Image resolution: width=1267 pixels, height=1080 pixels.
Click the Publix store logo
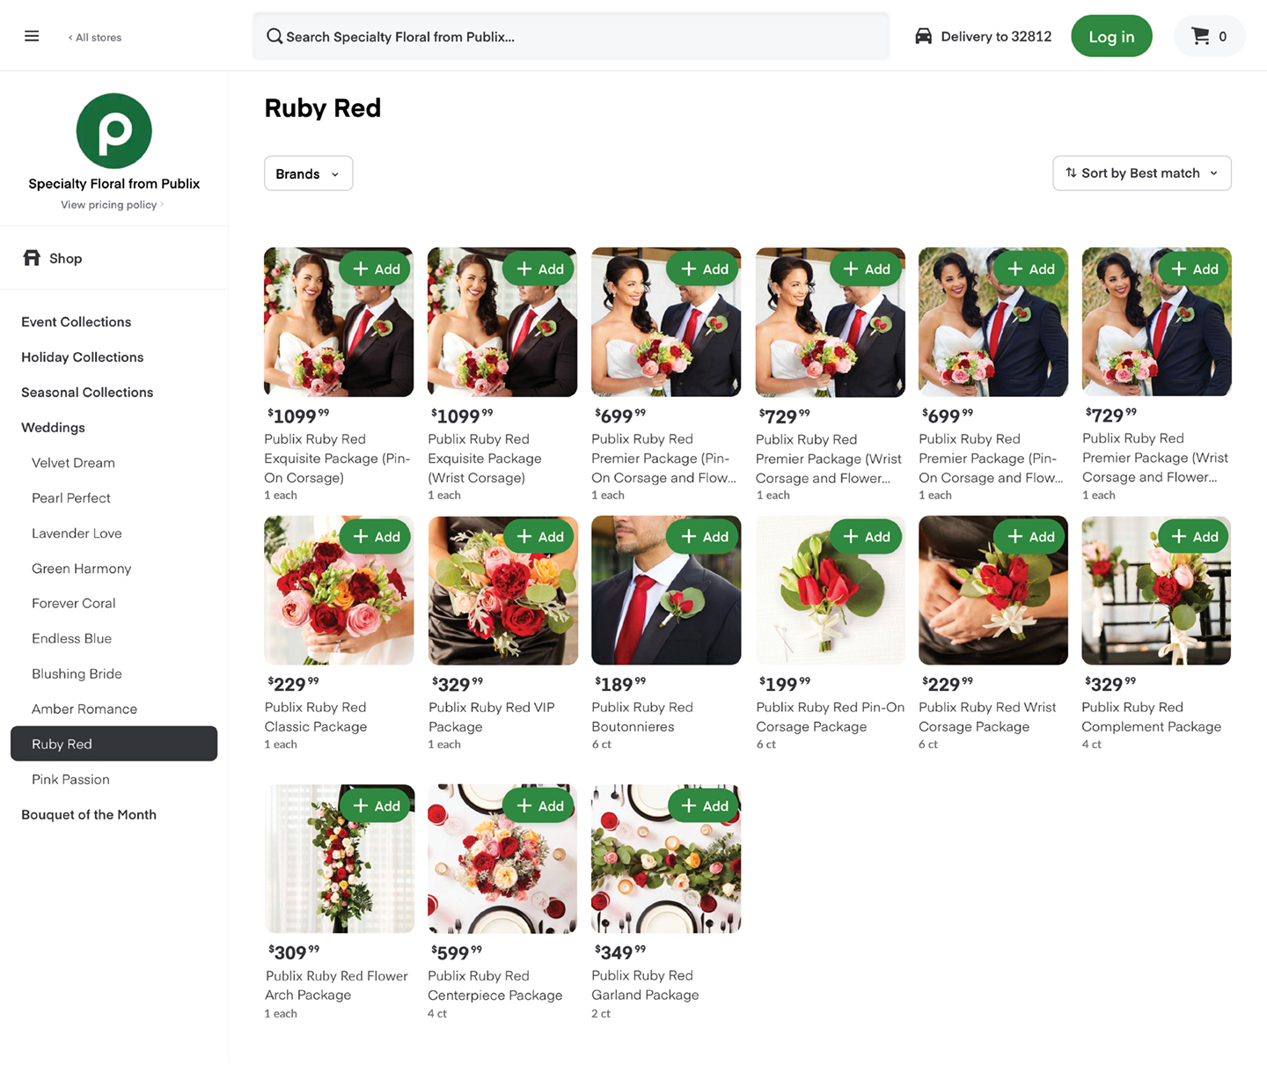click(114, 130)
